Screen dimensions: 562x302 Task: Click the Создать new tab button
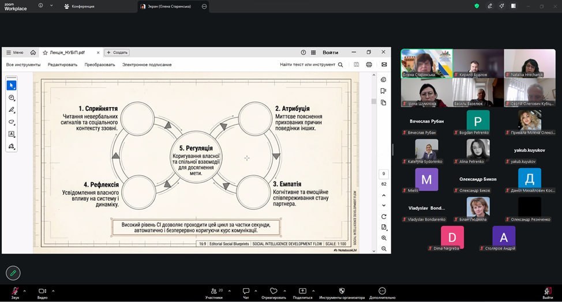pos(117,52)
